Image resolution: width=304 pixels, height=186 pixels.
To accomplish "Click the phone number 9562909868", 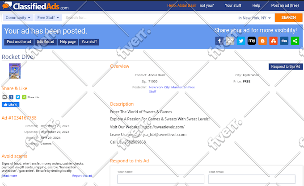I will [x=135, y=142].
